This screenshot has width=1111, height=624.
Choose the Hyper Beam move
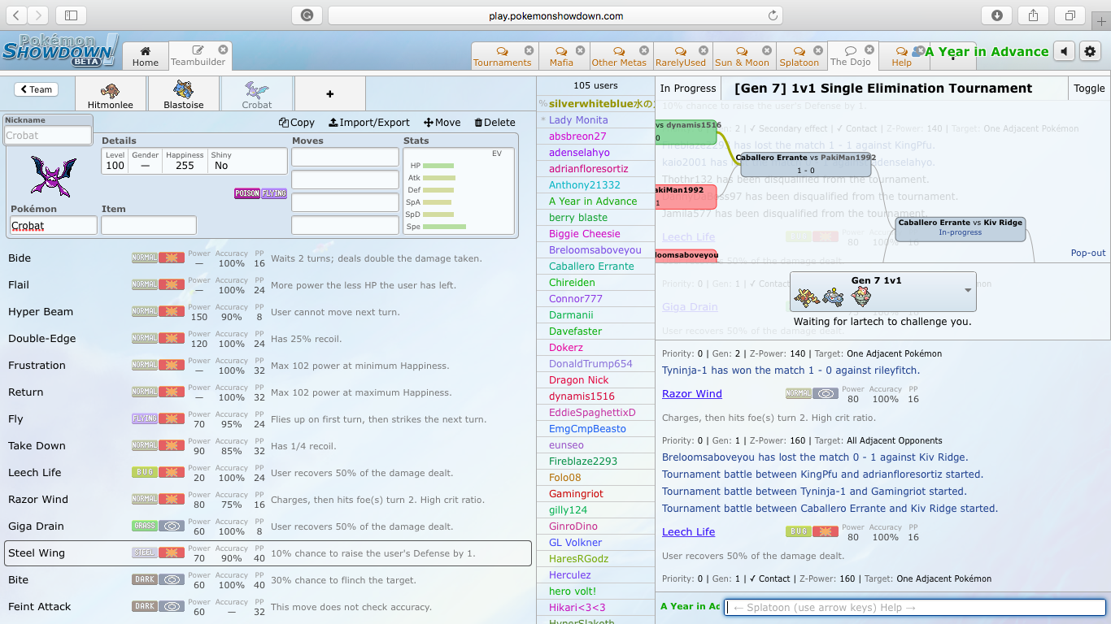(x=268, y=312)
